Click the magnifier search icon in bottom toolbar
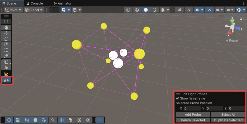Viewport: 247px width, 124px height. click(x=53, y=120)
